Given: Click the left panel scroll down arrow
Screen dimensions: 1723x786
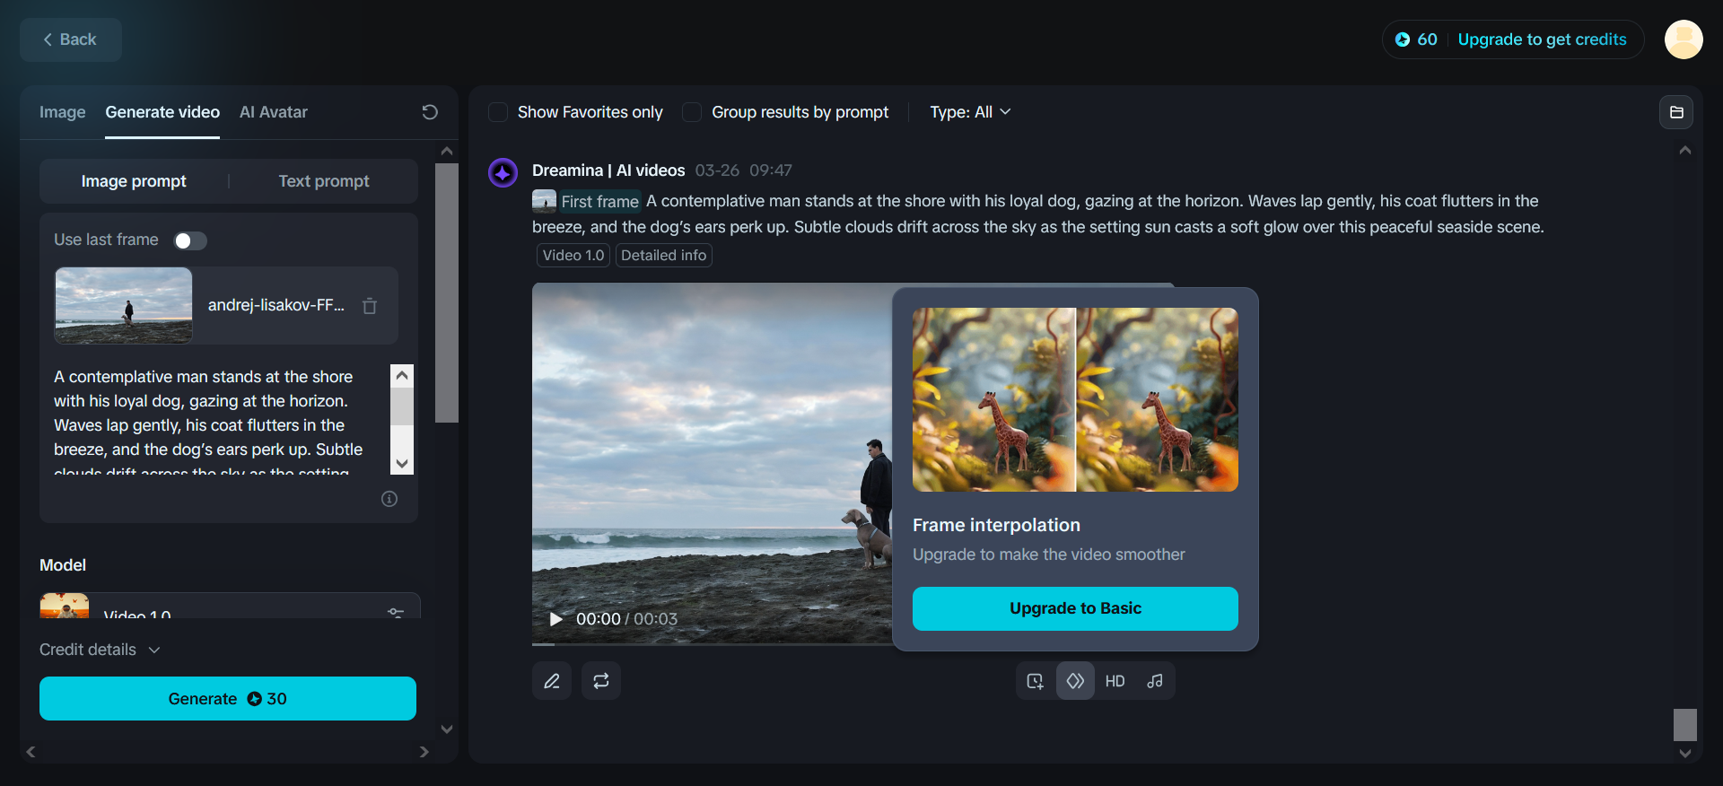Looking at the screenshot, I should (447, 729).
